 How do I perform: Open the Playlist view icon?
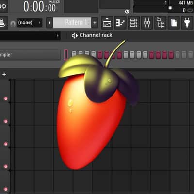107,23
